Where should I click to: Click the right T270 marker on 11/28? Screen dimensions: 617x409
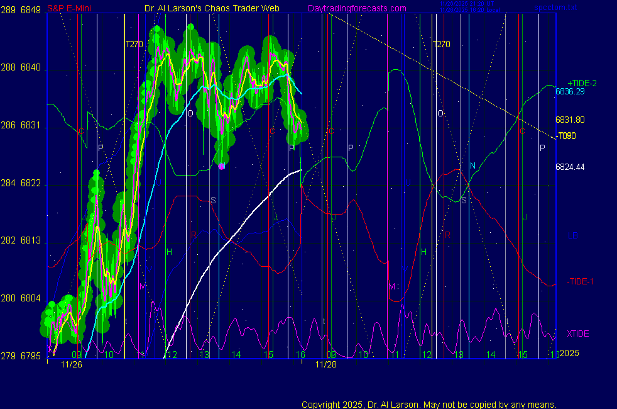441,44
